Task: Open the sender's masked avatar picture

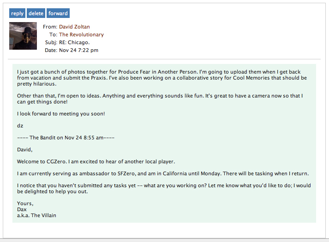Action: (x=23, y=36)
